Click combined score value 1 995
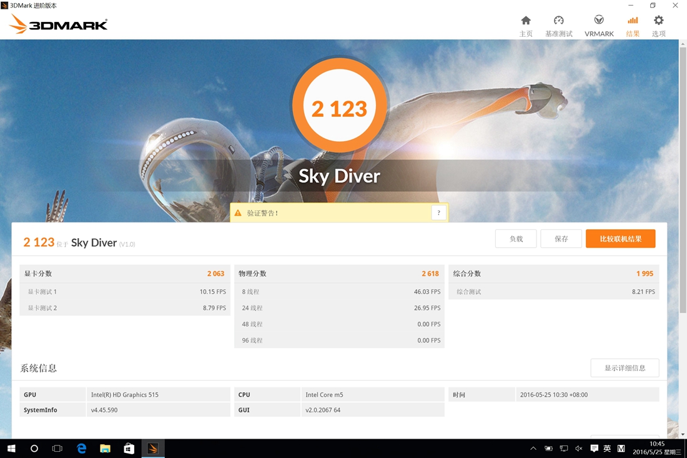Screen dimensions: 687x458 [x=645, y=274]
